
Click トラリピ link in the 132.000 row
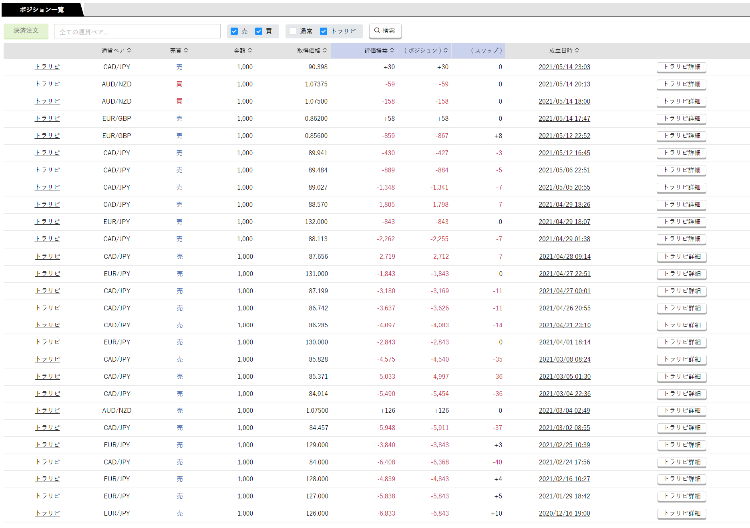[47, 222]
